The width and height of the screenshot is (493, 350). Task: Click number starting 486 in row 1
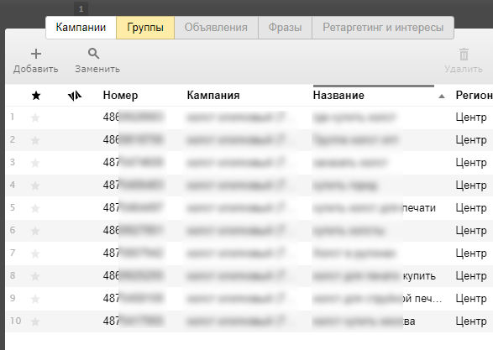[x=133, y=118]
